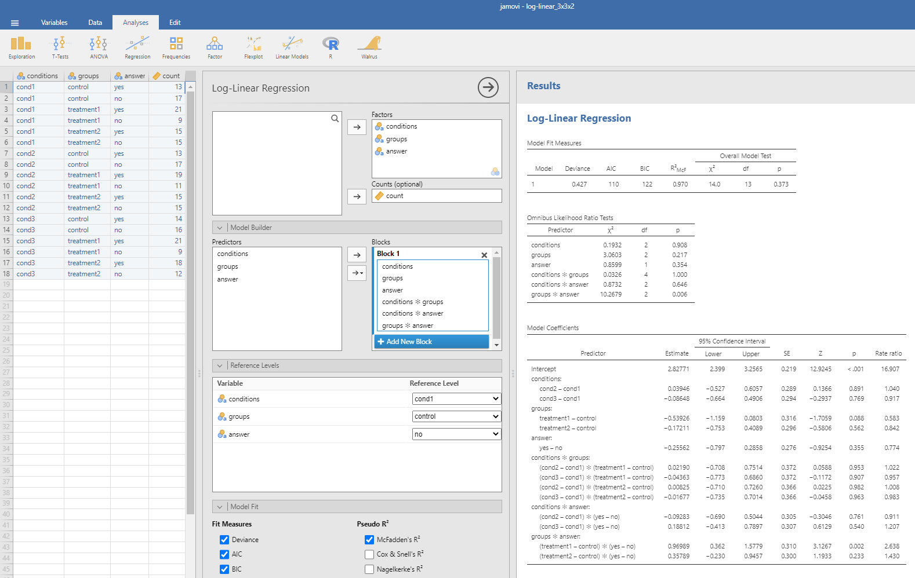Open the ANOVA analysis menu

(99, 47)
